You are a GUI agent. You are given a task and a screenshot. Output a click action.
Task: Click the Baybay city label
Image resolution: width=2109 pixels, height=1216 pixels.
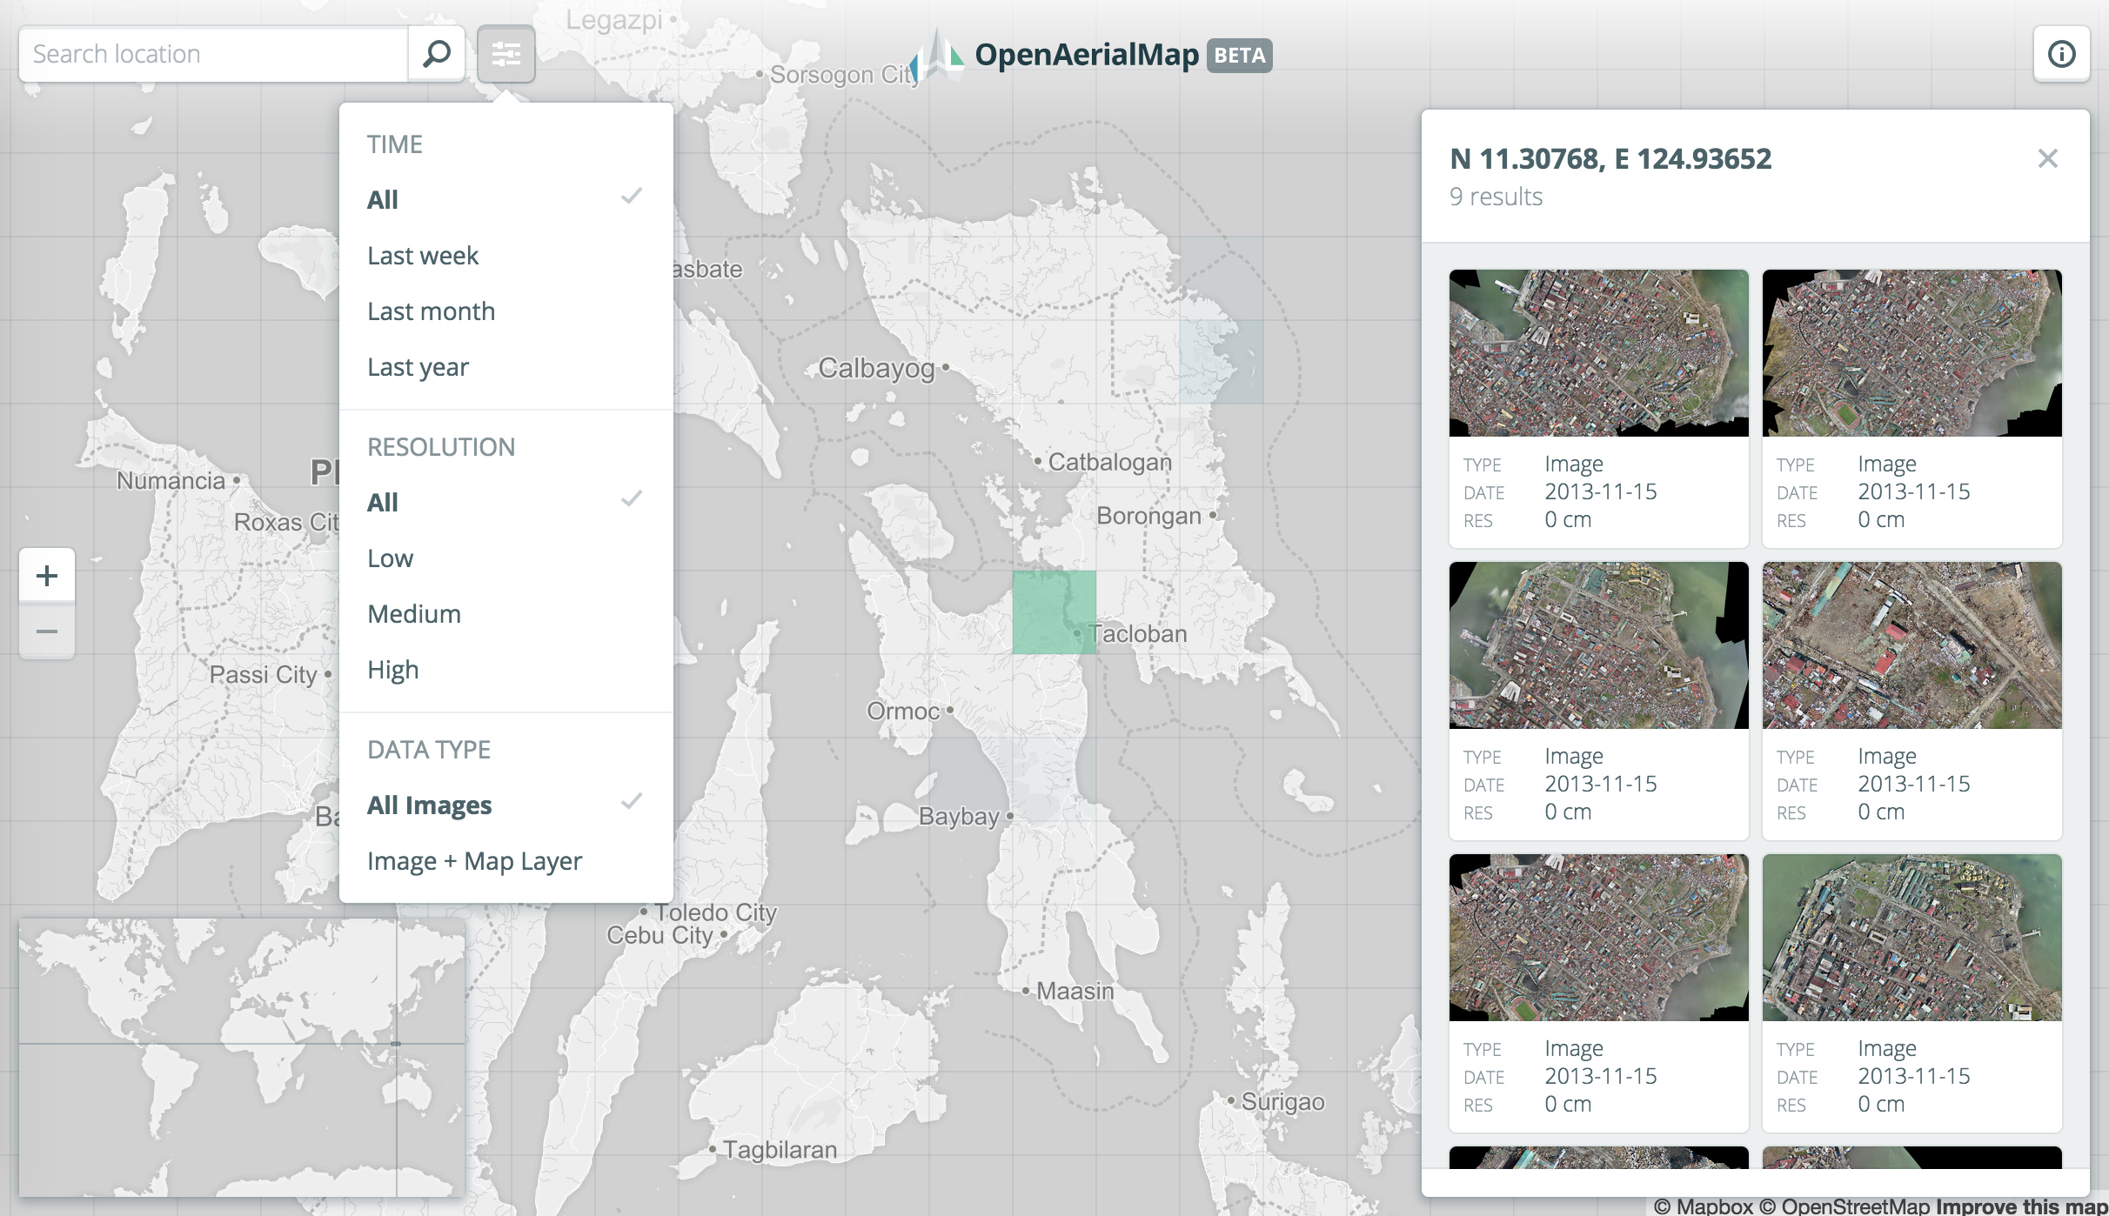click(x=959, y=817)
